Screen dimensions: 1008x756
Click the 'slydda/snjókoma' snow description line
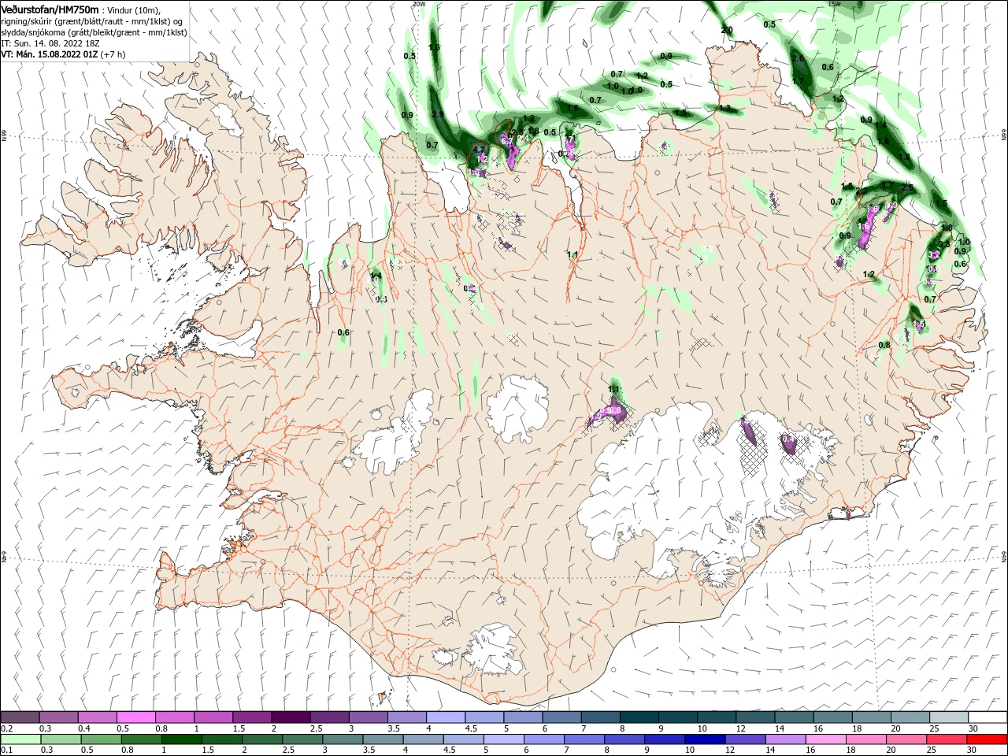click(x=92, y=31)
